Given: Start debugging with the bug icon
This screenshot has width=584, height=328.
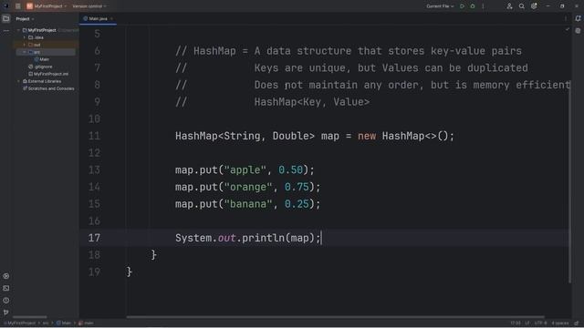Looking at the screenshot, I should (x=473, y=6).
